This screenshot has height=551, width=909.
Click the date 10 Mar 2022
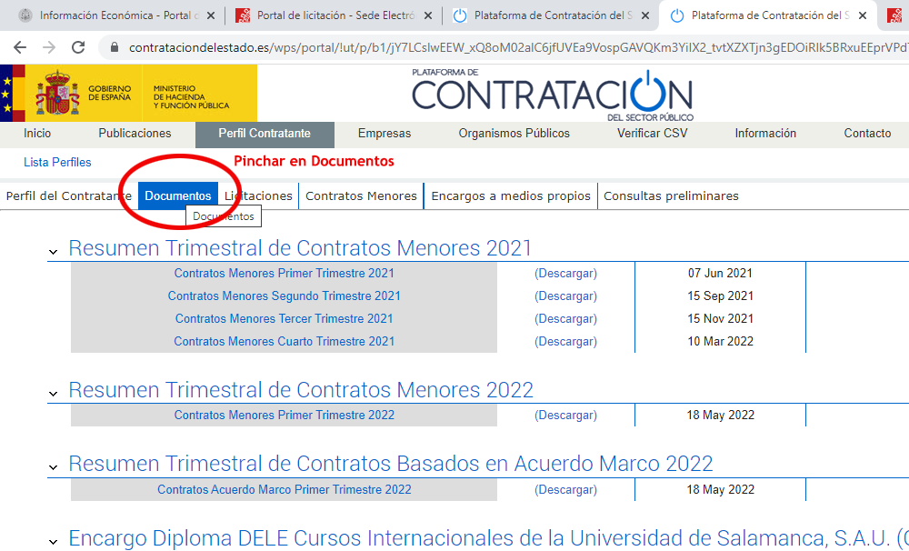point(720,341)
